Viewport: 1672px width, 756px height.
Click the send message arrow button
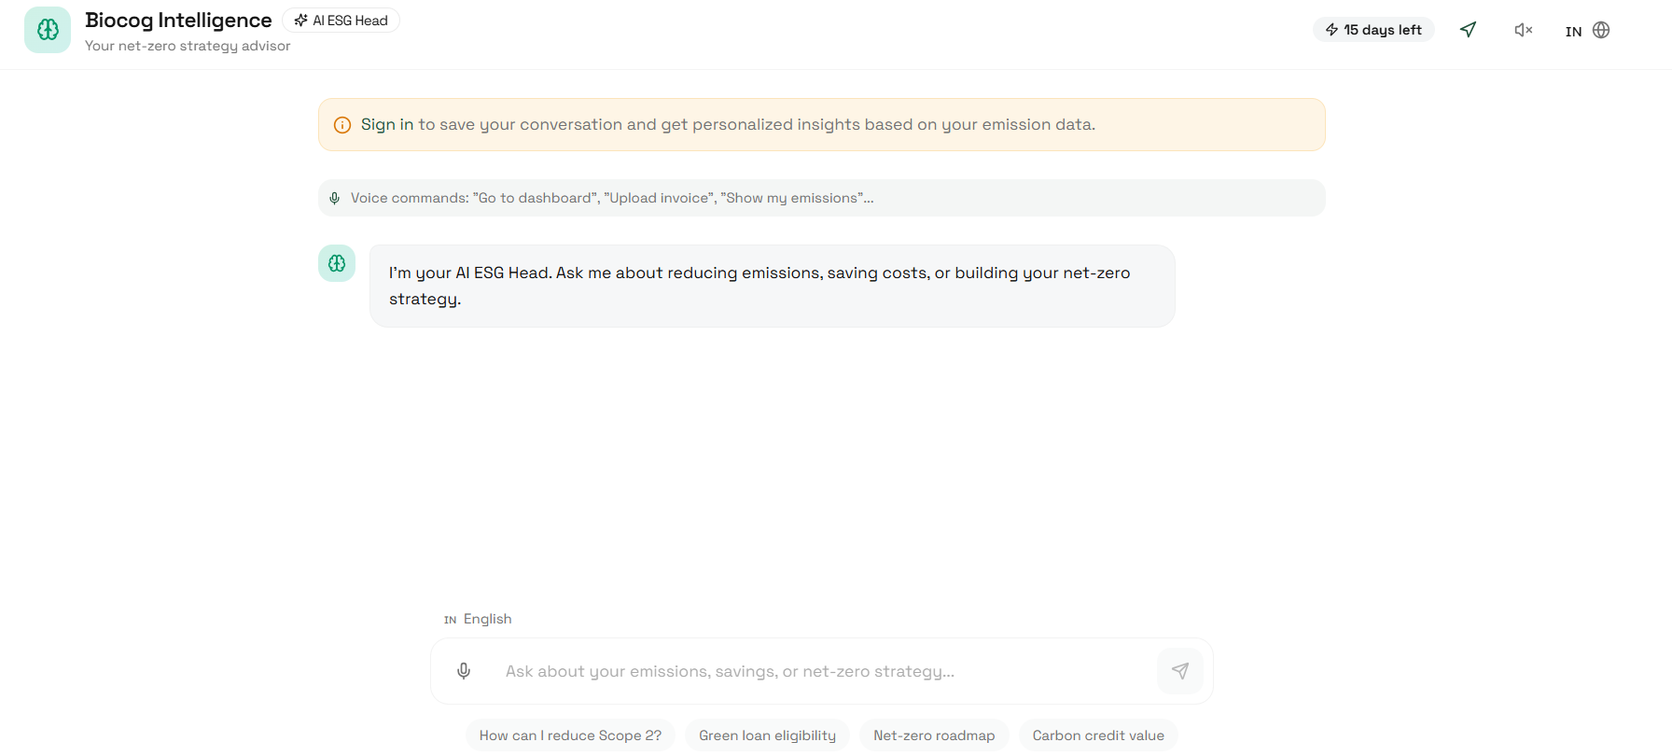(1180, 671)
